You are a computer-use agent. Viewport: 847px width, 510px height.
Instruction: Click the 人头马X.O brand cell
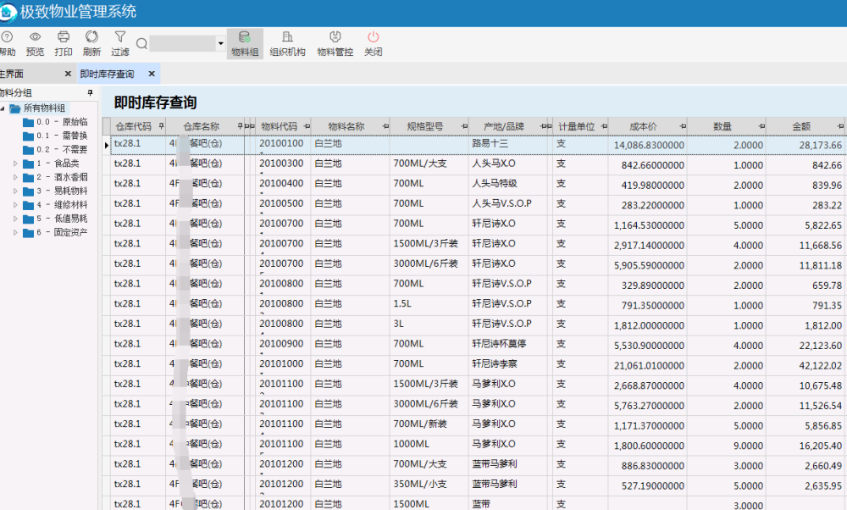coord(507,164)
